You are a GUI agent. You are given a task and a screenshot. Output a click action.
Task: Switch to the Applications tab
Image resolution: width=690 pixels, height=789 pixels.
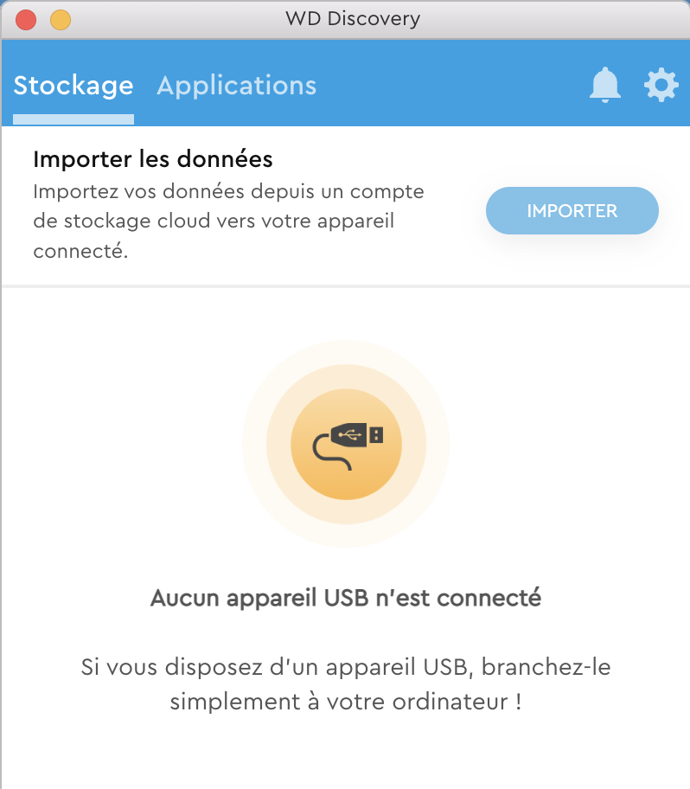(x=236, y=86)
